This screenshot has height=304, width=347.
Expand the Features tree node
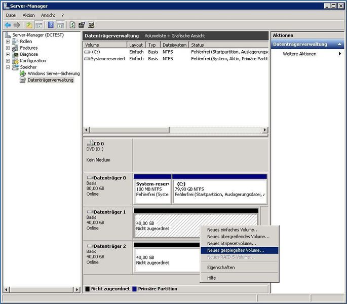point(8,48)
